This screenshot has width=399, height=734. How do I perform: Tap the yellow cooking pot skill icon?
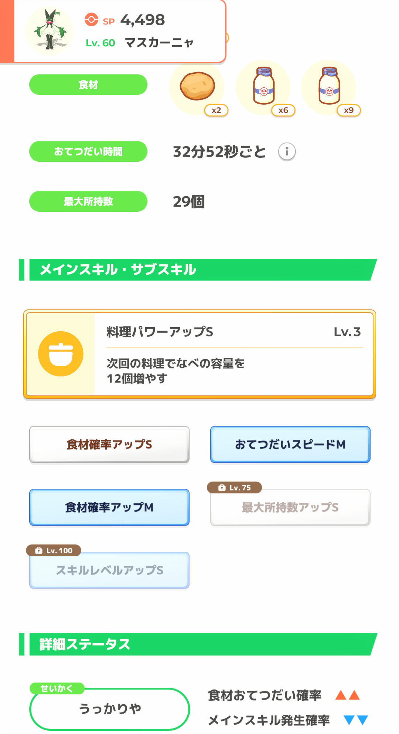coord(61,354)
